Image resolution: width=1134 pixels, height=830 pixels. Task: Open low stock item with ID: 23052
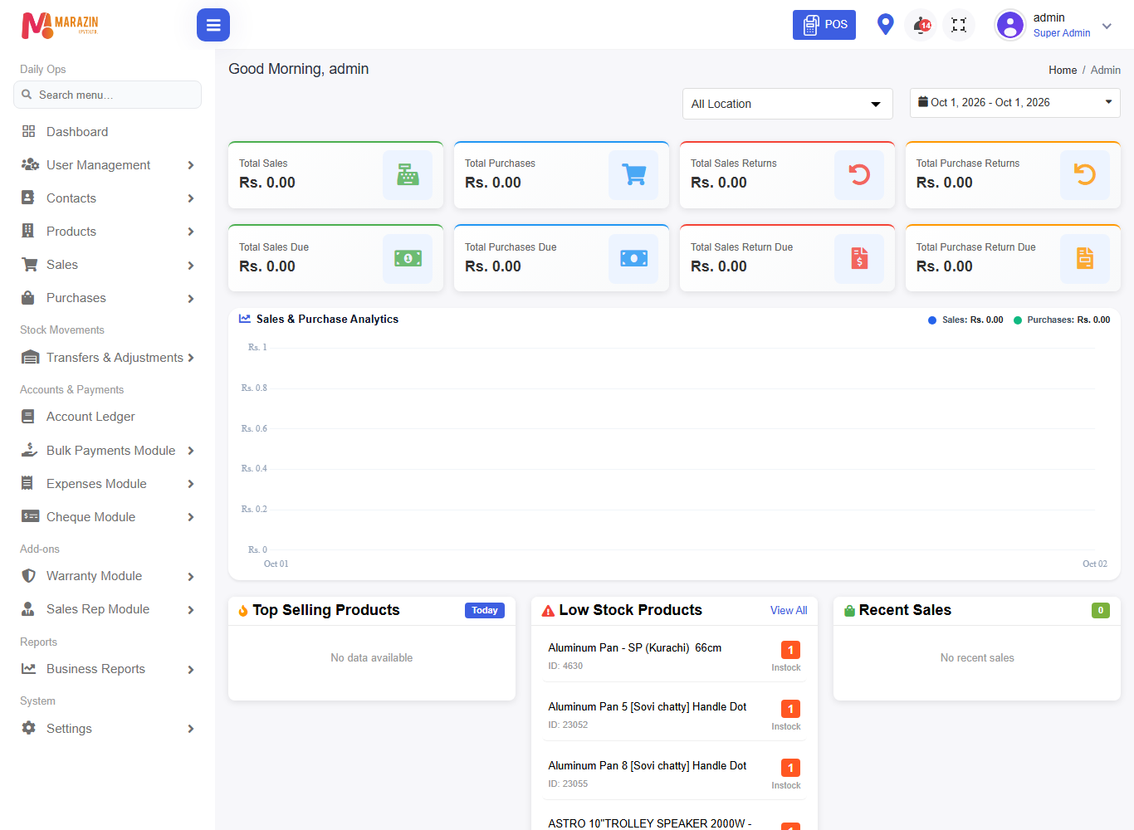coord(674,715)
